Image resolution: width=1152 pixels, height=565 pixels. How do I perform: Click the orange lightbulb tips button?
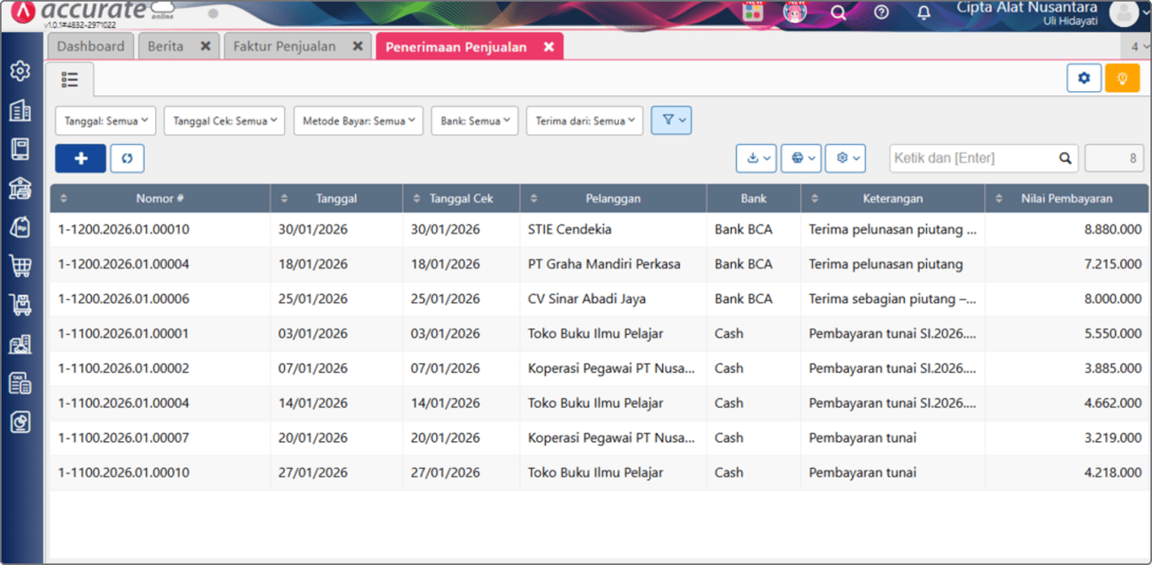click(x=1122, y=78)
